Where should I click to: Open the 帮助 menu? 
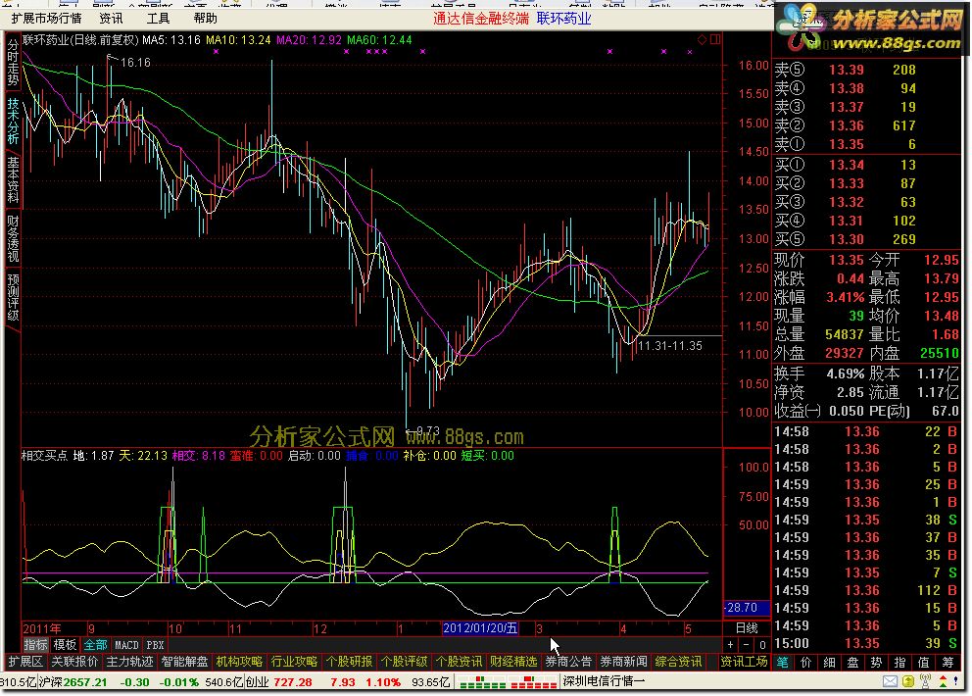pos(205,19)
